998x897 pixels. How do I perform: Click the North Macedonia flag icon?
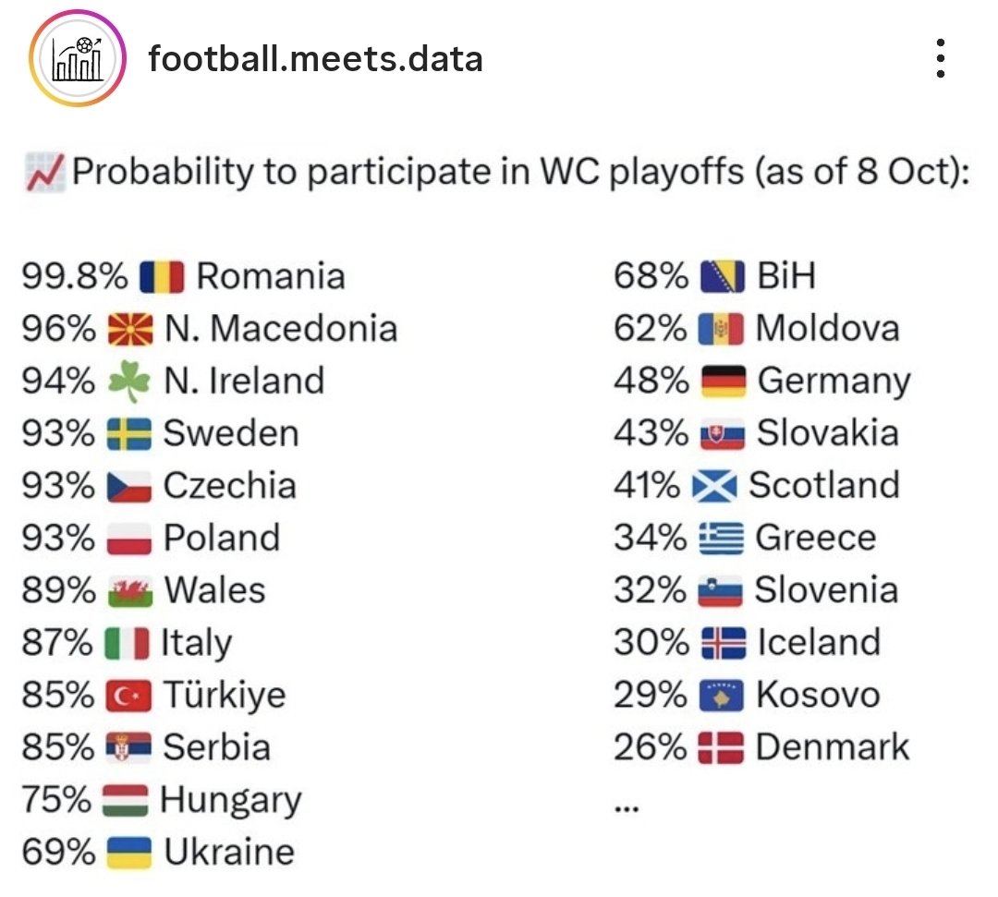[x=129, y=329]
